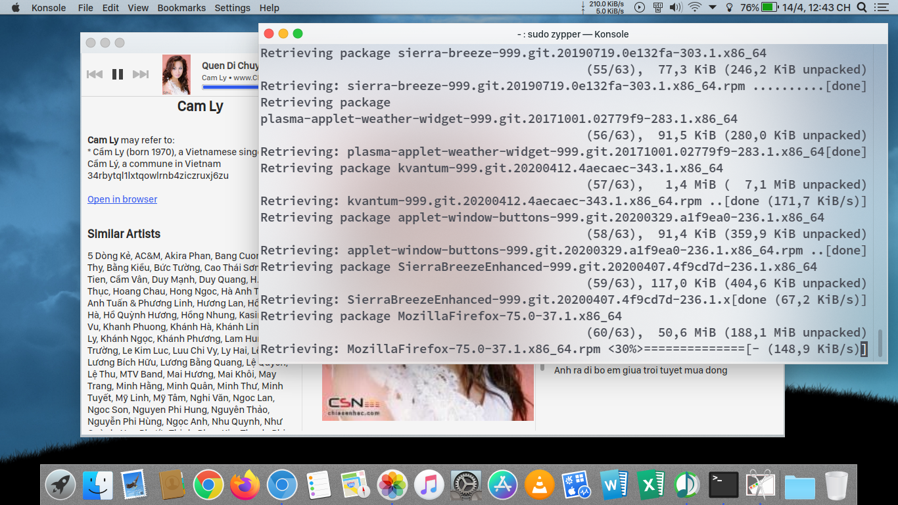Click the network speed monitor in menu bar

602,7
